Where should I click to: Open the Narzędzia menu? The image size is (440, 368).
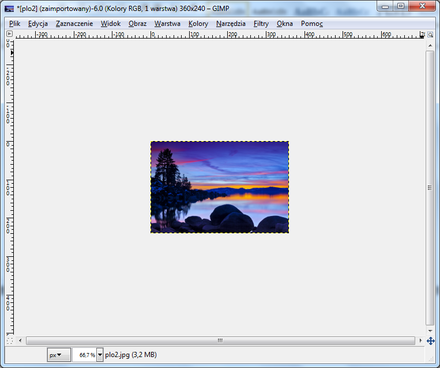point(231,24)
